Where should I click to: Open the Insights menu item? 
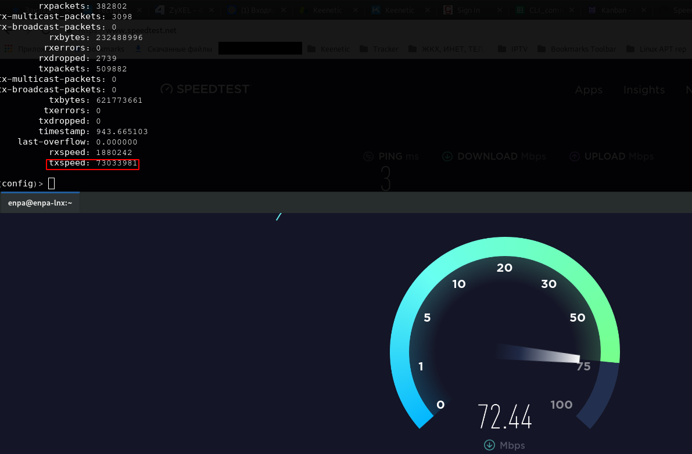tap(644, 90)
